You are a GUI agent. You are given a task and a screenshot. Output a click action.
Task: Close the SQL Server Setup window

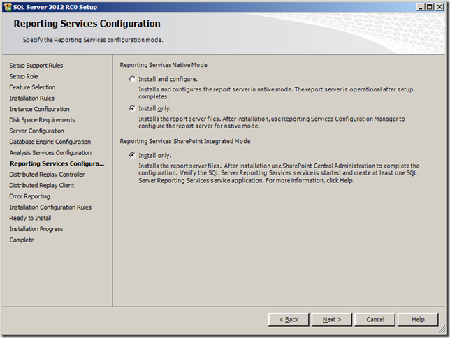click(440, 6)
